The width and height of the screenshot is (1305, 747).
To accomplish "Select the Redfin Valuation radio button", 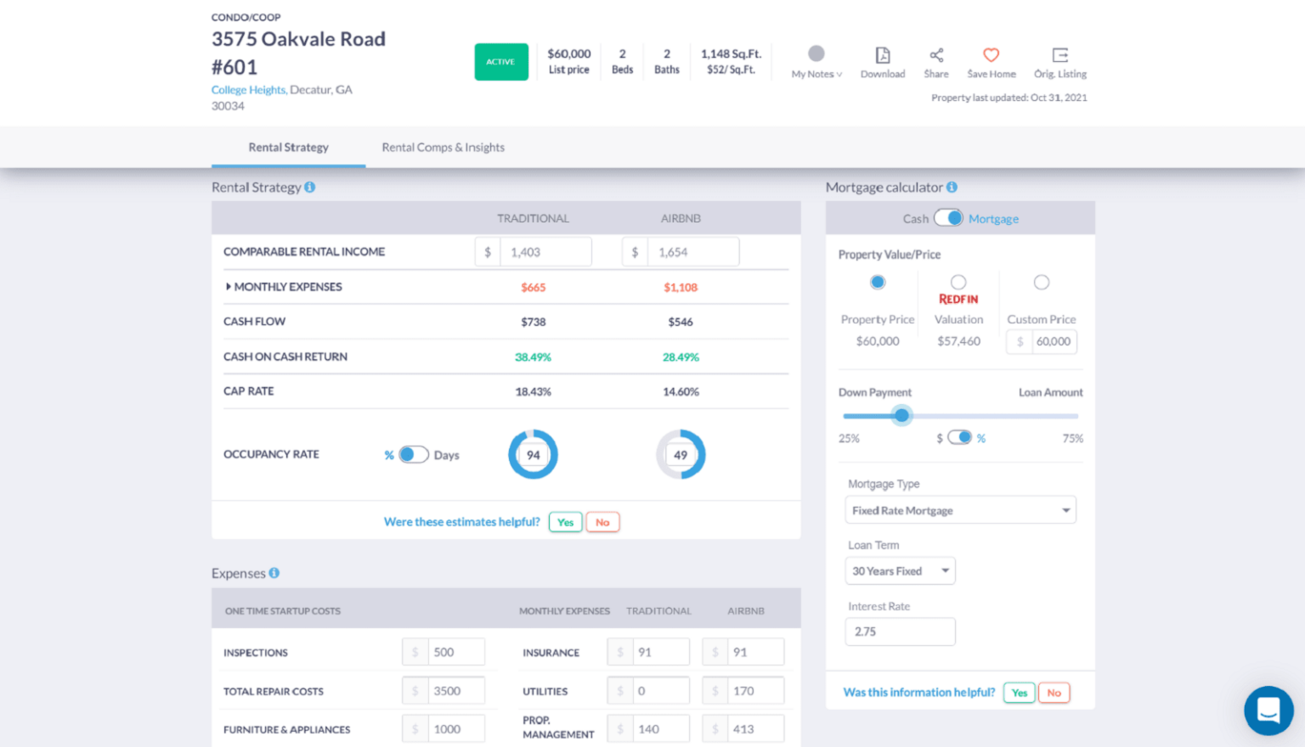I will [x=958, y=283].
